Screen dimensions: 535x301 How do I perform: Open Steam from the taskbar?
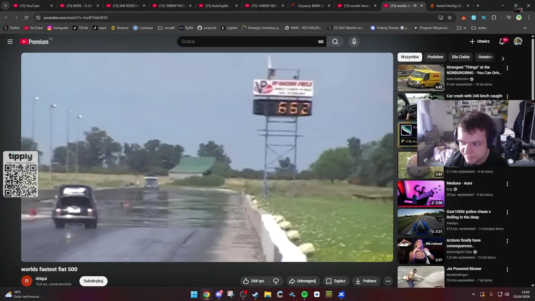[x=255, y=294]
